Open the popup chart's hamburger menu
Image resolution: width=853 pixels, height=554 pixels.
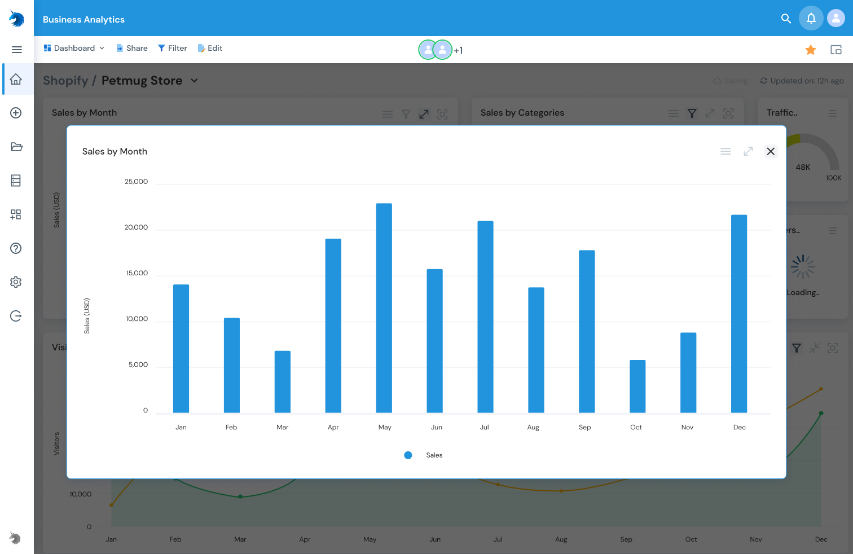coord(726,151)
